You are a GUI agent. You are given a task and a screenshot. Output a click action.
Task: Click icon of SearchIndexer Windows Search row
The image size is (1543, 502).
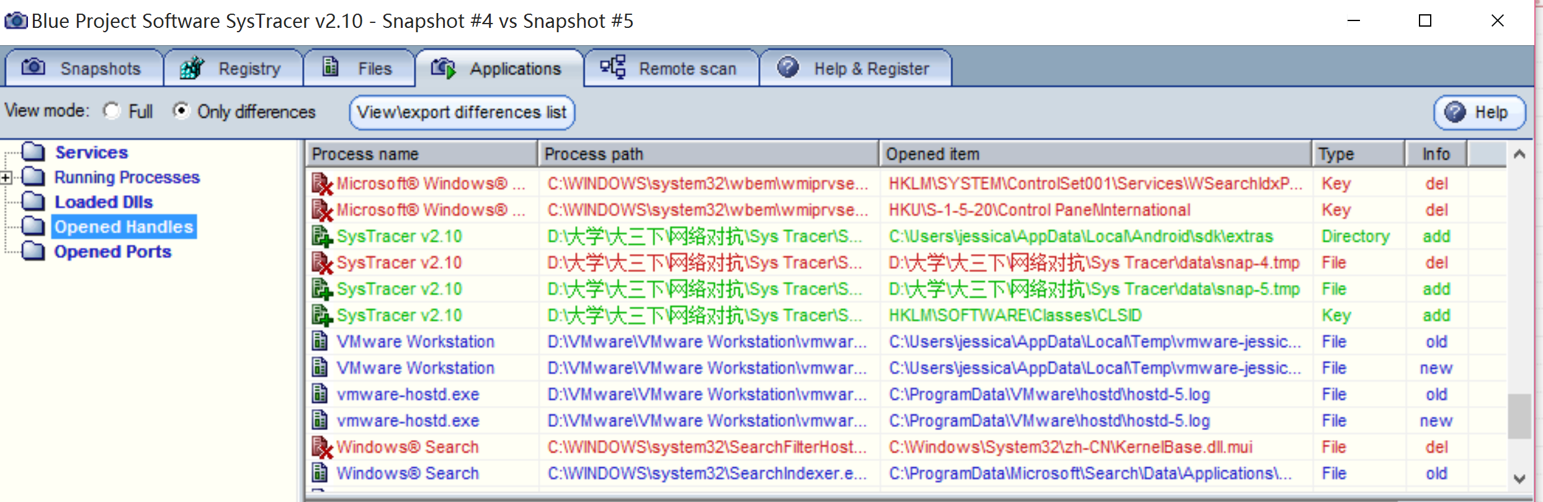(x=320, y=473)
